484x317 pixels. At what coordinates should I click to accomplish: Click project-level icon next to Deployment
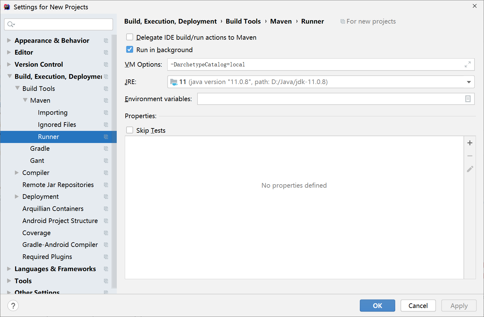tap(106, 197)
